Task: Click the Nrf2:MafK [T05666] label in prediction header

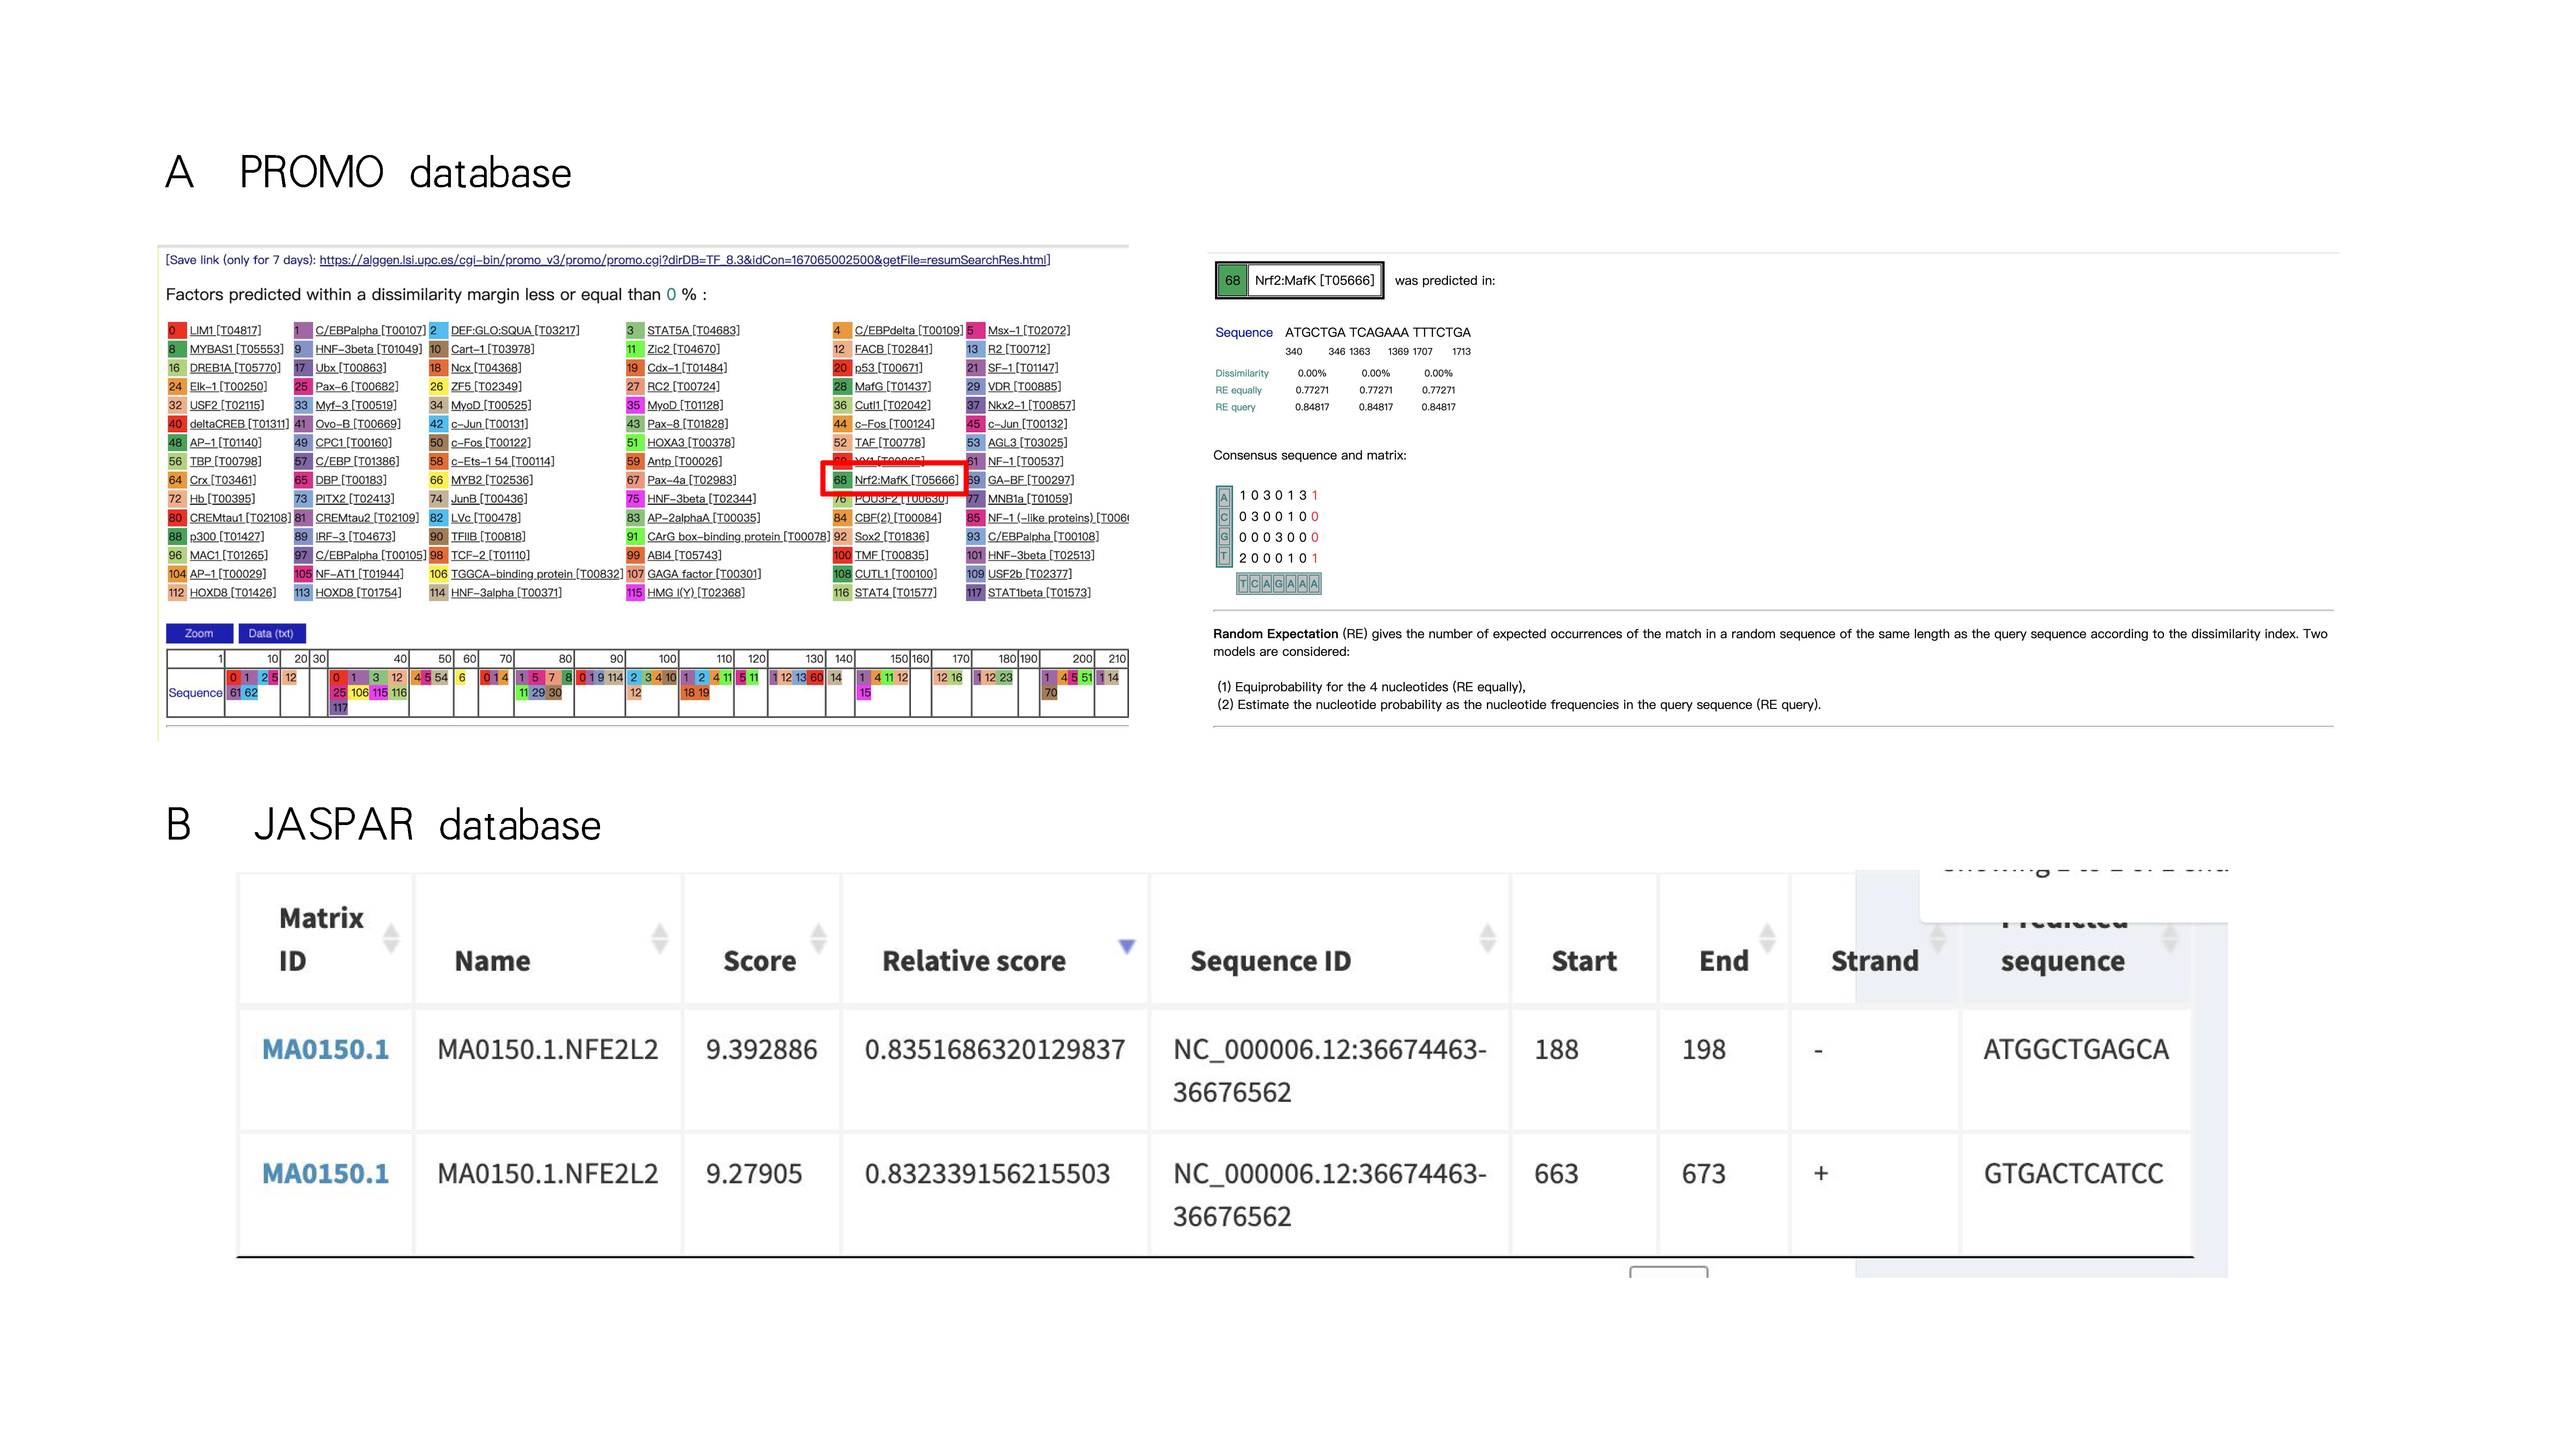Action: click(x=1314, y=281)
